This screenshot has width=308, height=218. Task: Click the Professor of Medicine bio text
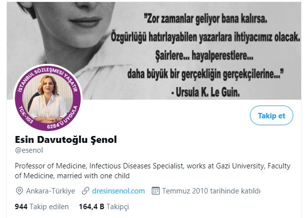(153, 171)
